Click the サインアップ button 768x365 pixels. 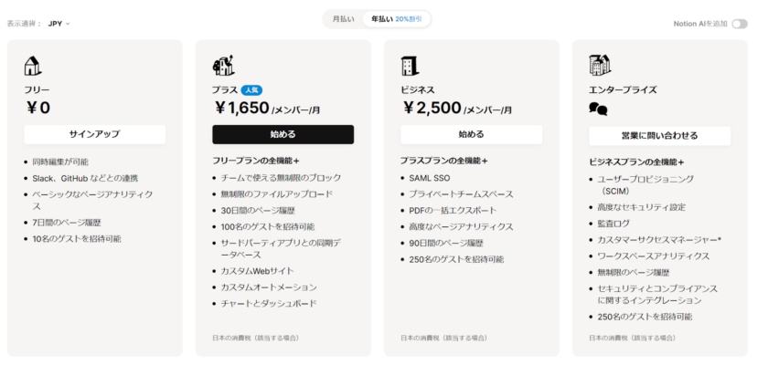point(94,134)
